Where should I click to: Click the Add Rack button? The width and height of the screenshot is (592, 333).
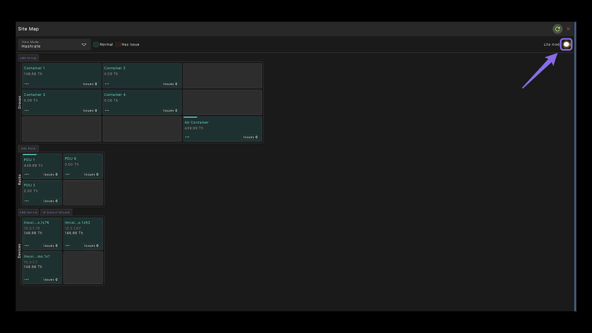(28, 149)
